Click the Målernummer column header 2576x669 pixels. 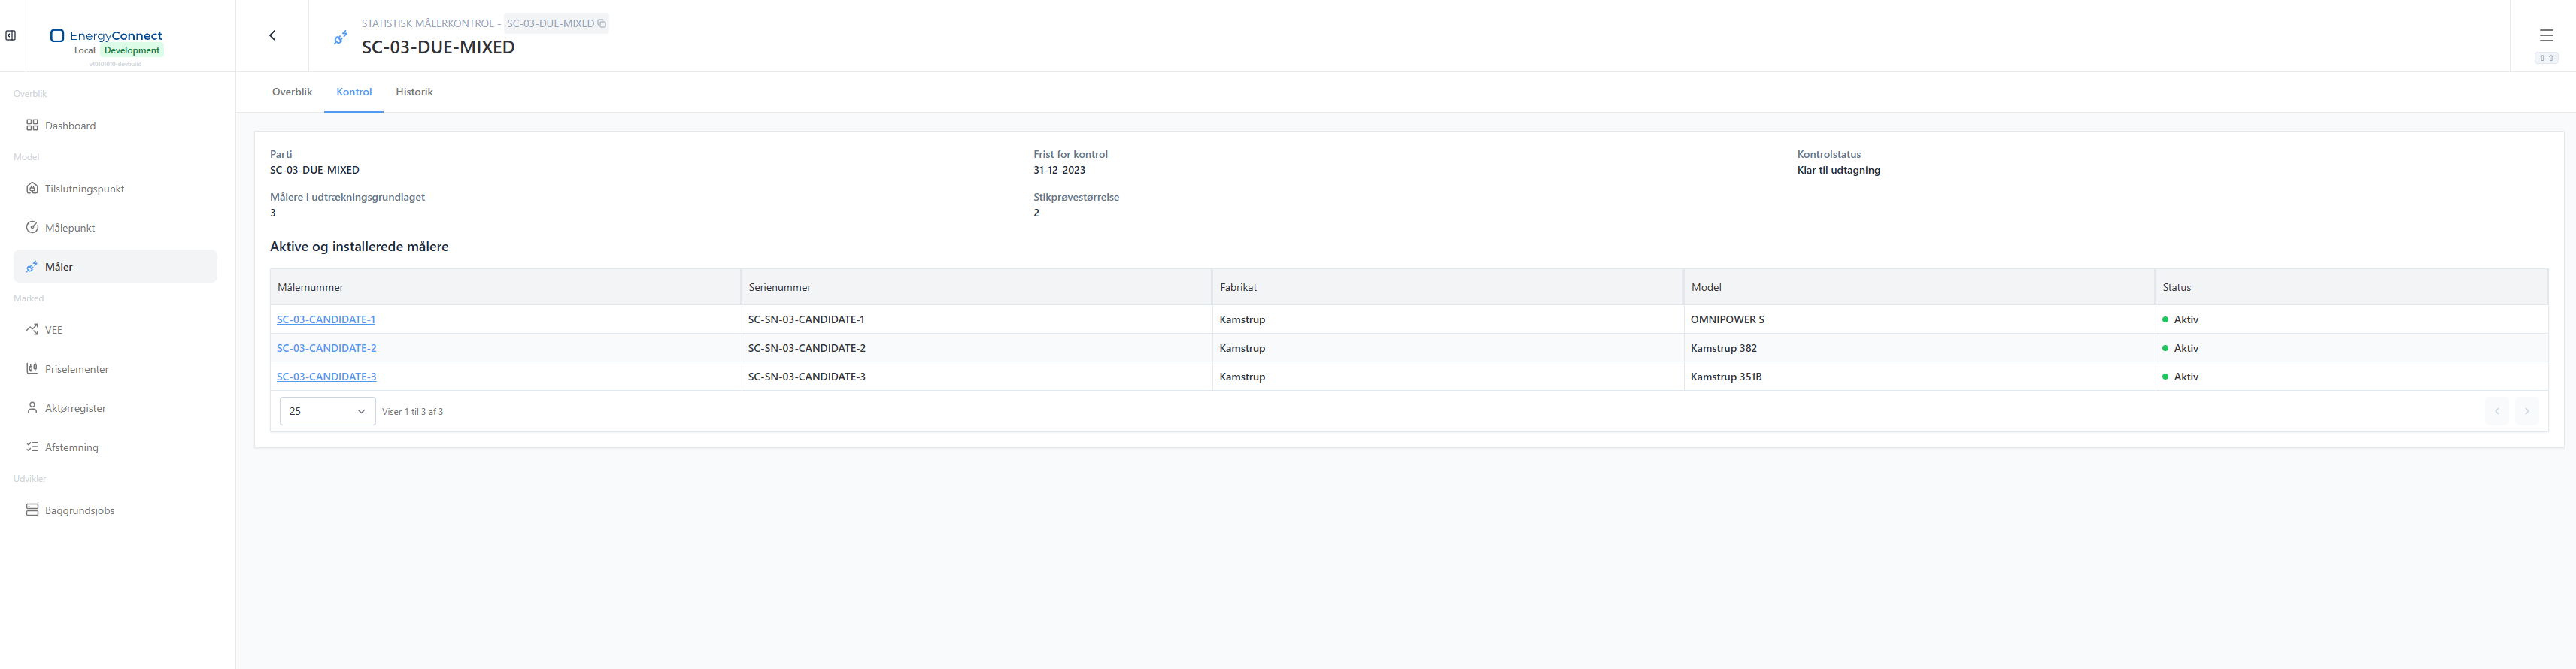[505, 287]
